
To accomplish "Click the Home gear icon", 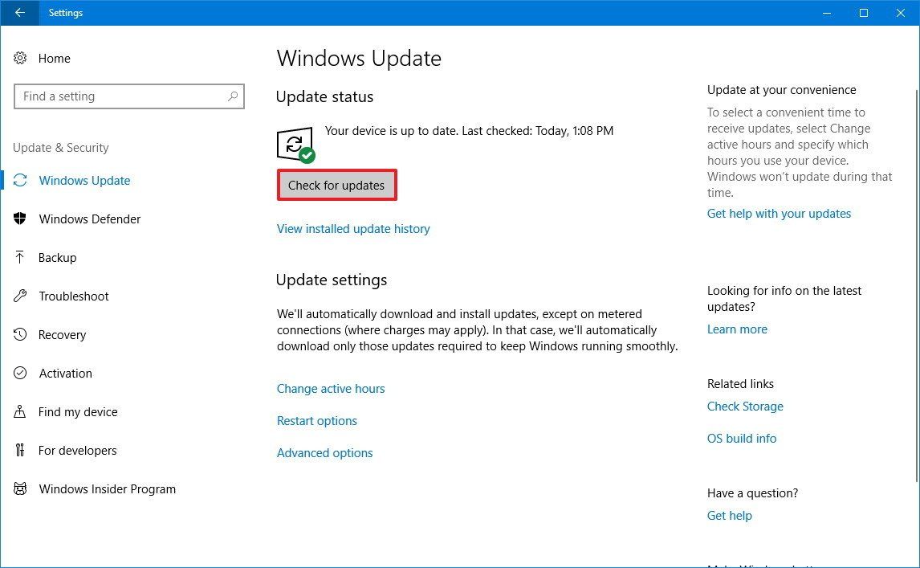I will point(20,58).
